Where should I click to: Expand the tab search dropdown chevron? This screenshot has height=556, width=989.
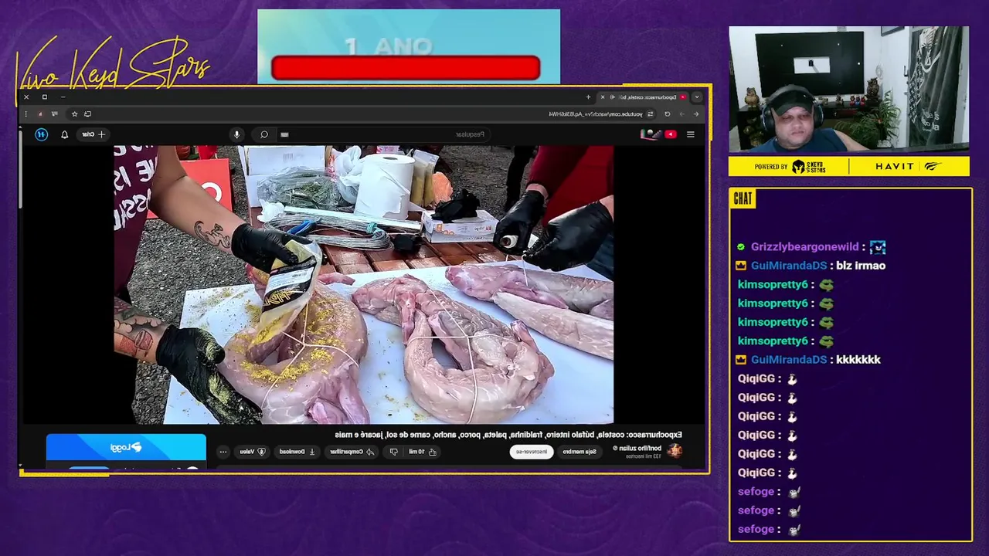[697, 97]
